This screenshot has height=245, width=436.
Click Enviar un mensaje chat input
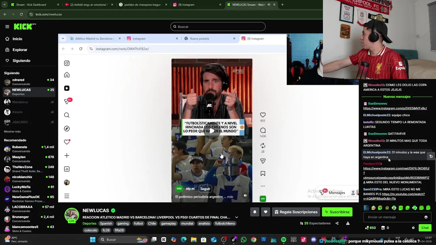(394, 217)
